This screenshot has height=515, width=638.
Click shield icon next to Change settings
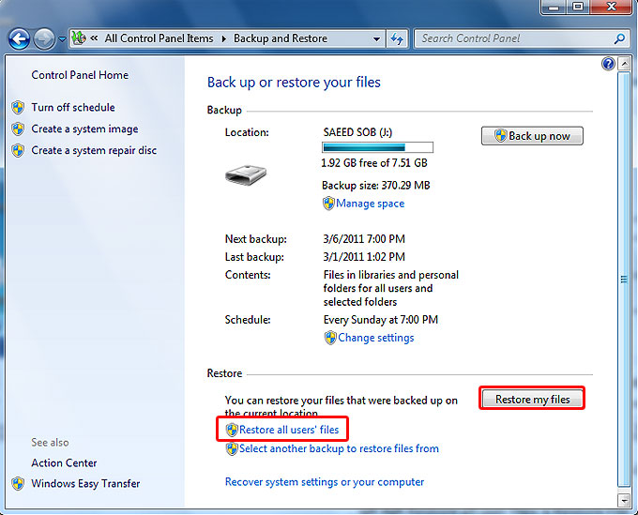[330, 338]
